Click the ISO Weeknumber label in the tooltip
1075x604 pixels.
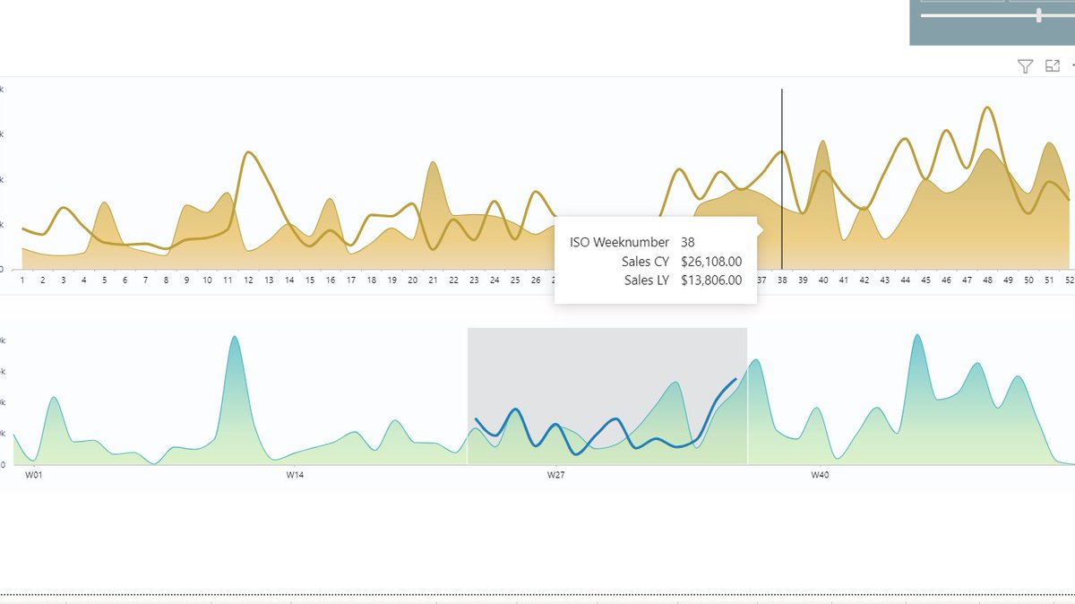click(x=618, y=242)
